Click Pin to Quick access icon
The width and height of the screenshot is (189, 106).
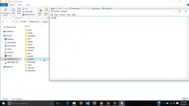pos(5,12)
